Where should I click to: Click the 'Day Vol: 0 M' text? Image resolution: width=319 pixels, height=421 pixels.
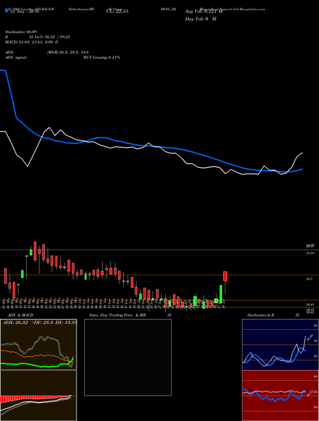200,18
